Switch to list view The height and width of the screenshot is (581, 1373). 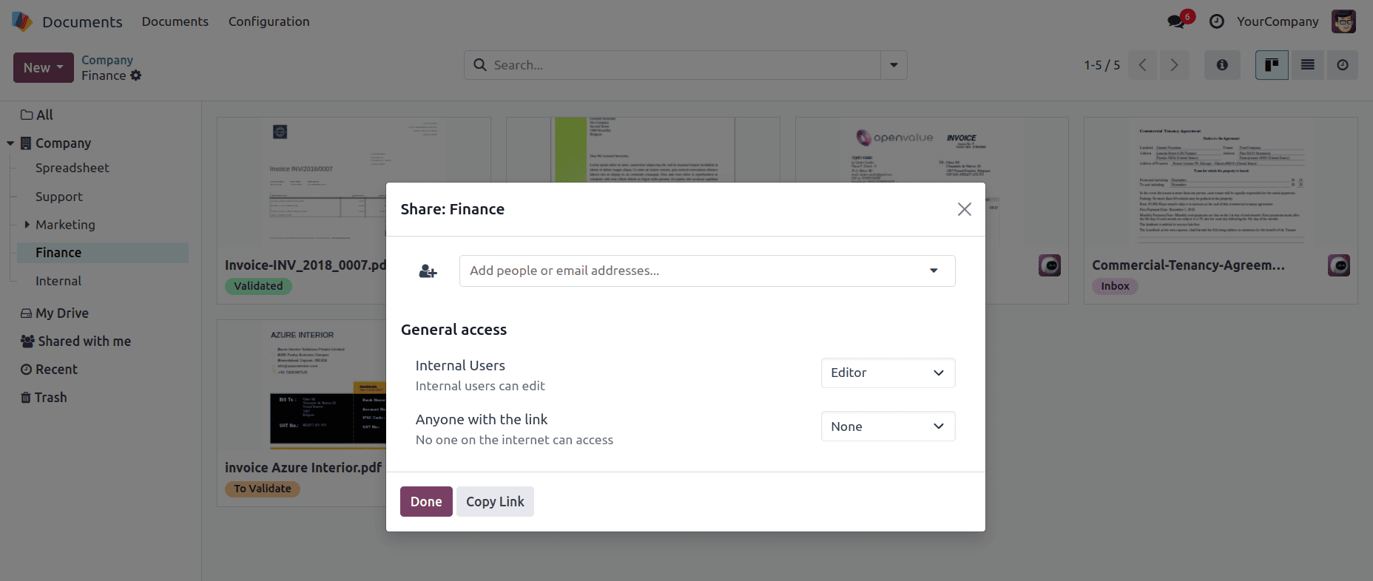click(1306, 65)
